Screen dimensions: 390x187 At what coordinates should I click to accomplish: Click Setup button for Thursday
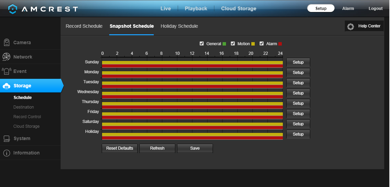click(298, 103)
